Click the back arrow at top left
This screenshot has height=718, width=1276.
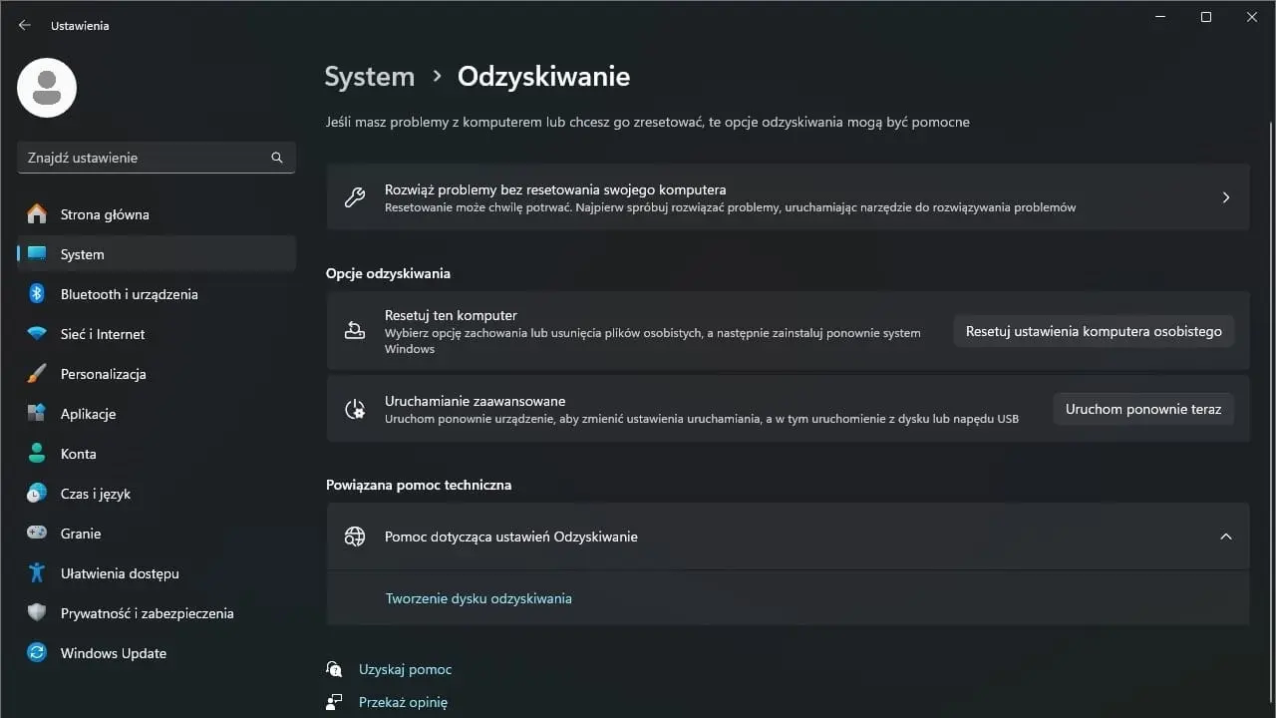(23, 25)
